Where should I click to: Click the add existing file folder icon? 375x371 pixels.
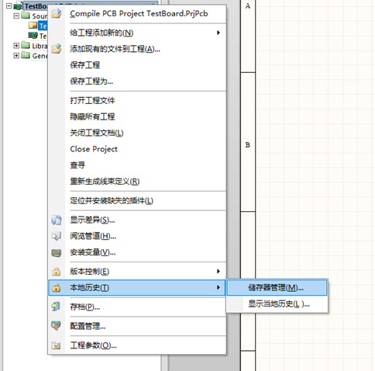[x=57, y=49]
